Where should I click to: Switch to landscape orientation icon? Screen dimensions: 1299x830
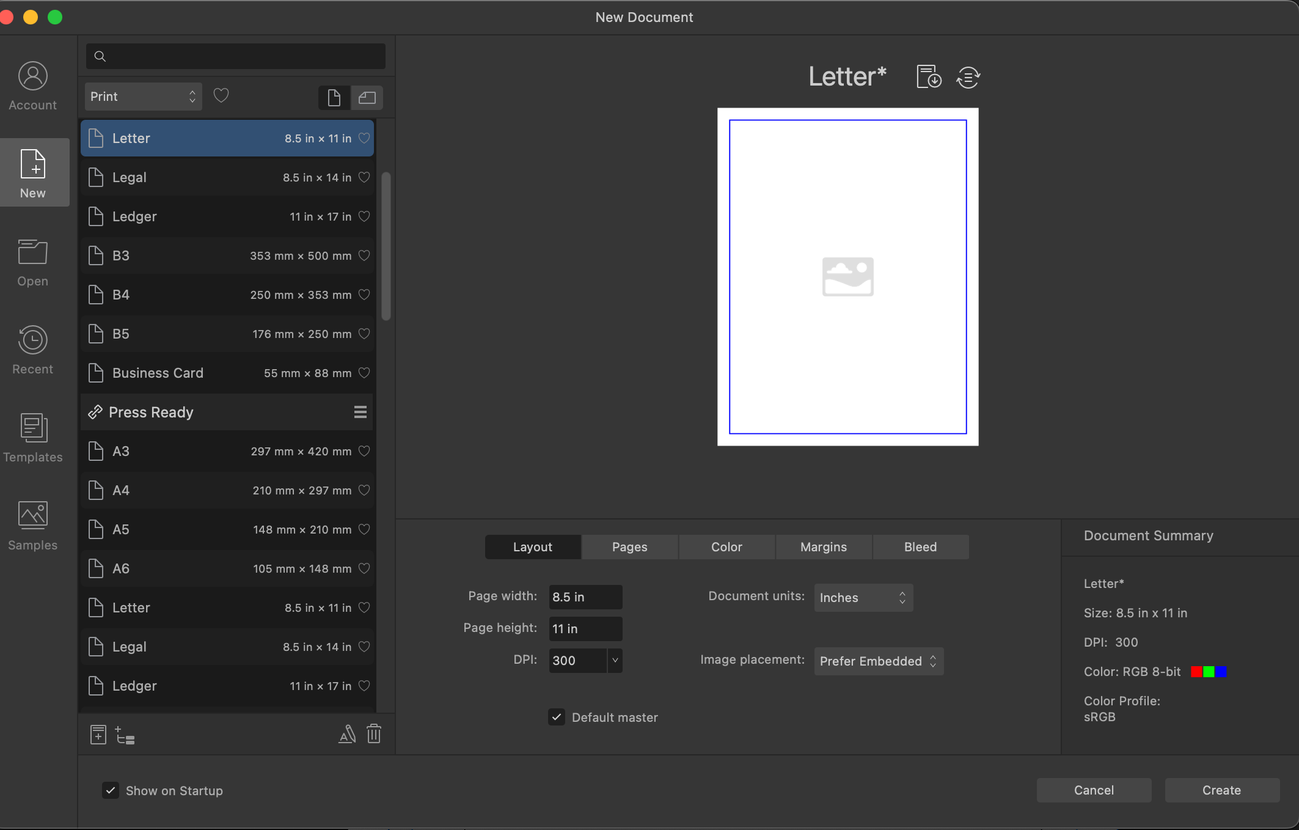click(367, 98)
